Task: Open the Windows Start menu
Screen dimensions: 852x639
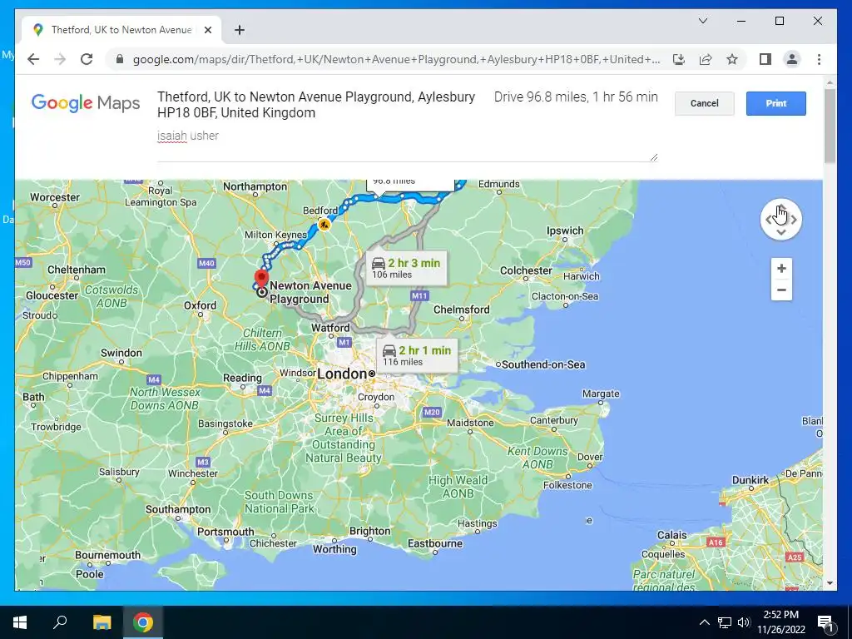Action: tap(20, 622)
